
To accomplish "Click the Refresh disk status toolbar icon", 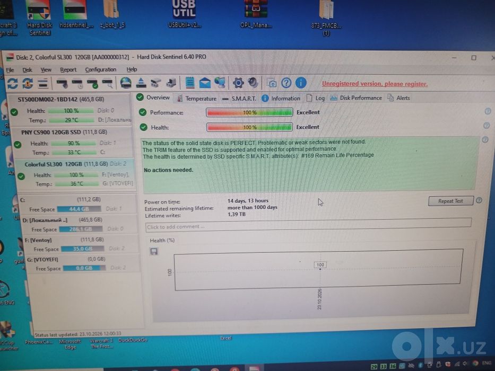I will pos(12,83).
